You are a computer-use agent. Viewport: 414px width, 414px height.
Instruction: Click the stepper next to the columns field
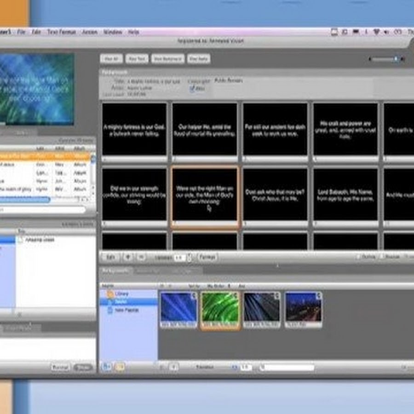190,258
